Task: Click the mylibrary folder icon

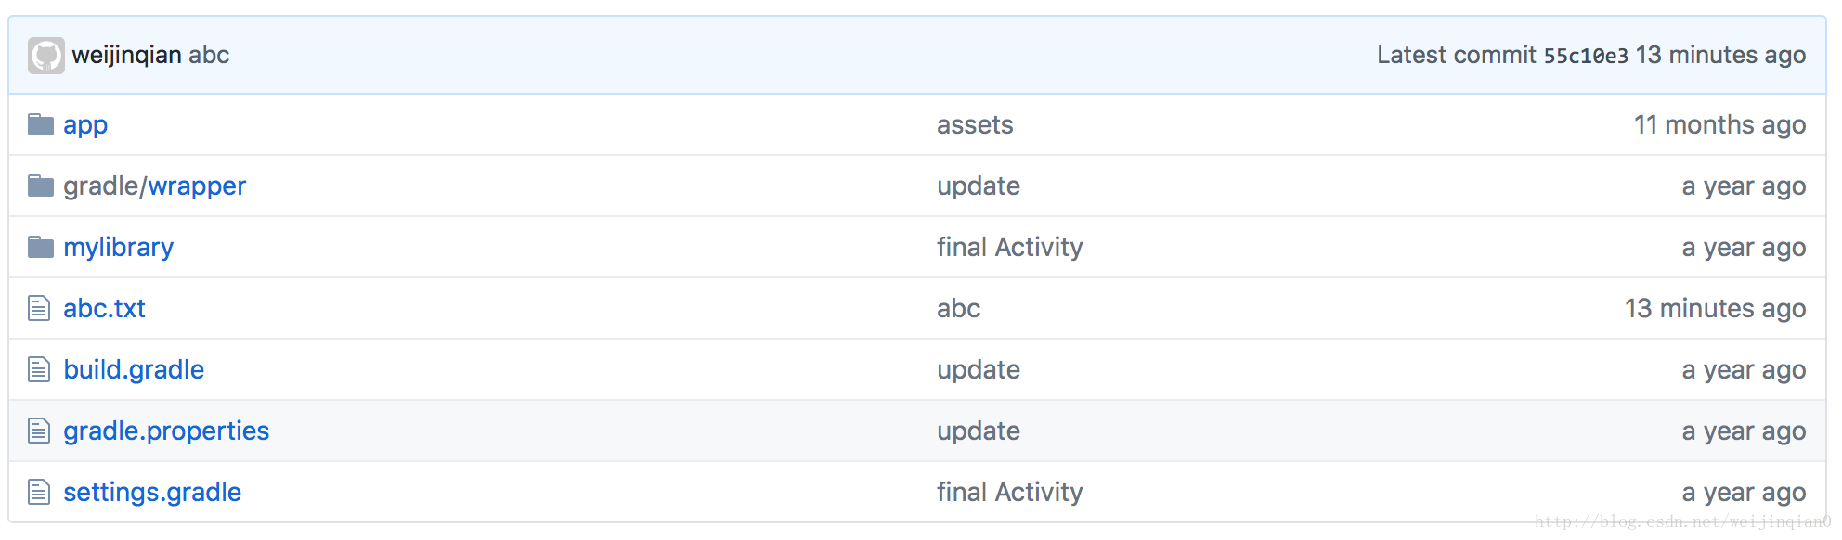Action: pos(40,247)
